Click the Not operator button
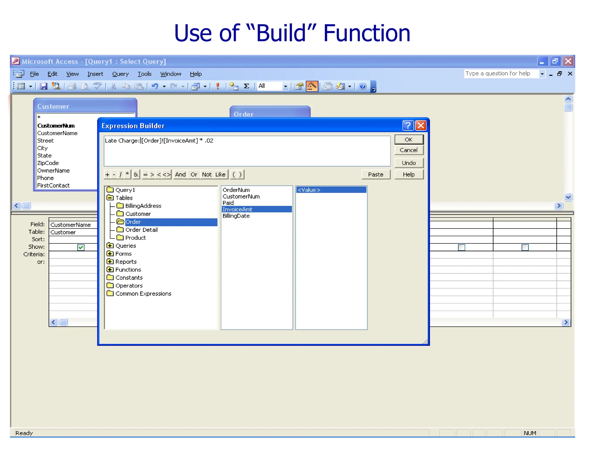 click(x=207, y=174)
